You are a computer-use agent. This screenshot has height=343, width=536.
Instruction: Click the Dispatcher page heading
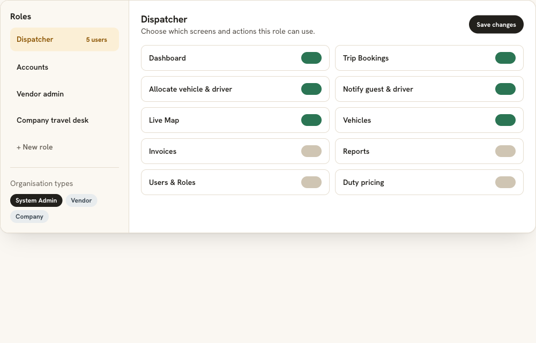click(164, 19)
